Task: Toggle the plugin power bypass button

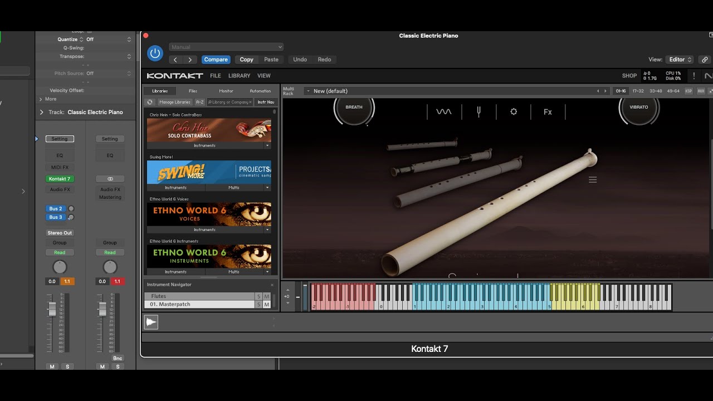Action: coord(155,53)
